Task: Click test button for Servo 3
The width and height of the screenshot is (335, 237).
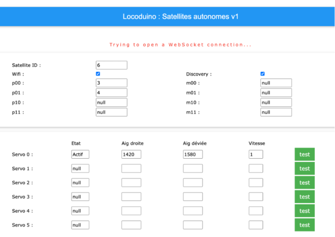Action: click(x=305, y=196)
